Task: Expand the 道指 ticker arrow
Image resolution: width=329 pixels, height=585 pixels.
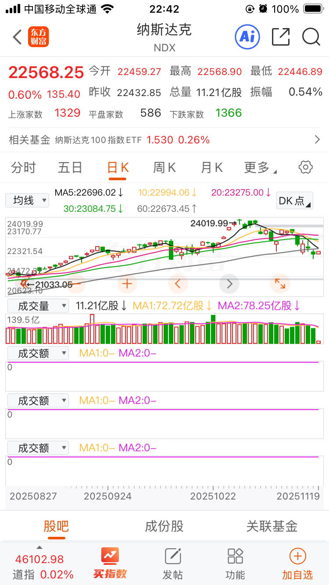Action: click(x=39, y=547)
